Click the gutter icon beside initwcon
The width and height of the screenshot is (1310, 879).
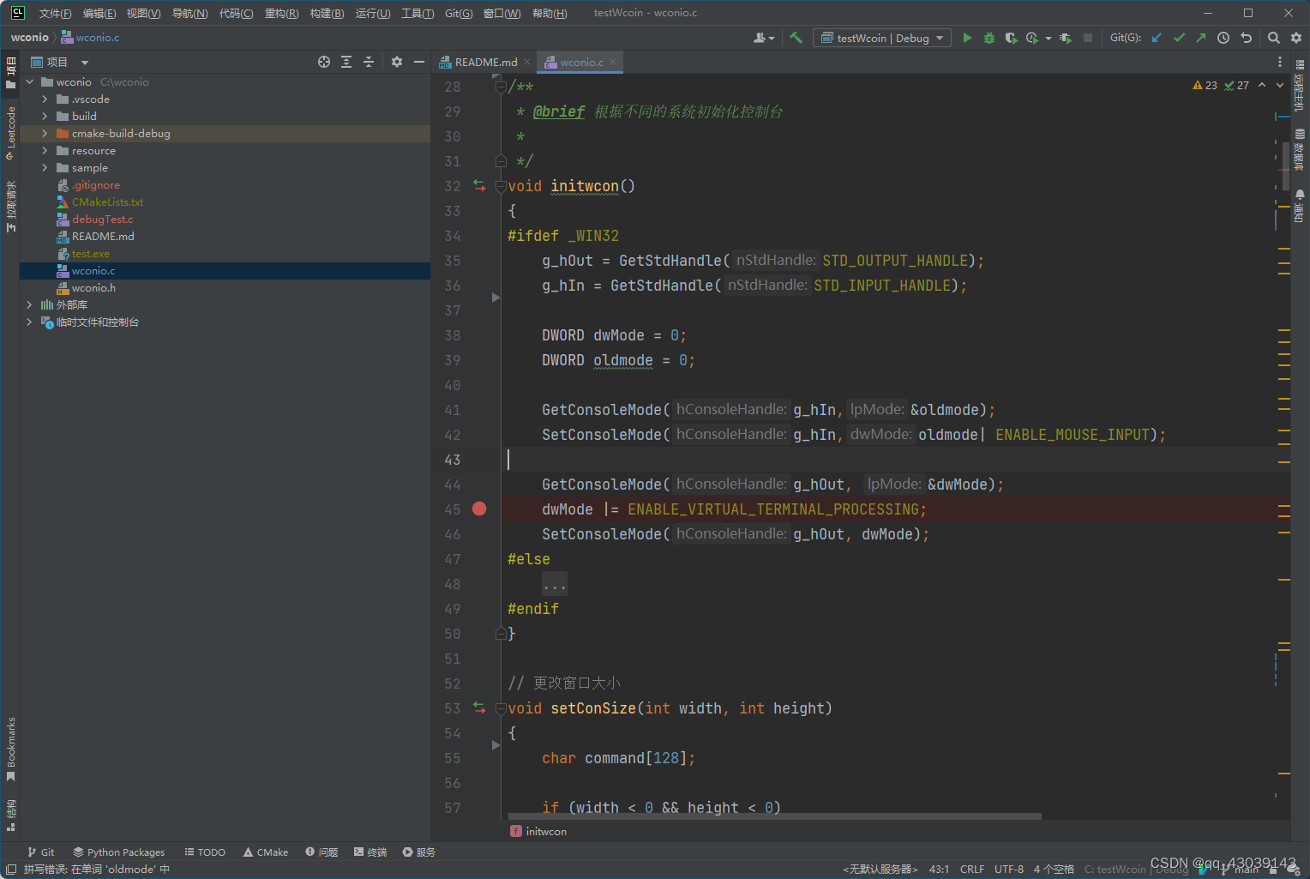[x=479, y=186]
